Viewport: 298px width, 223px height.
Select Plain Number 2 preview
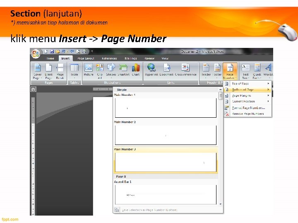(x=166, y=135)
